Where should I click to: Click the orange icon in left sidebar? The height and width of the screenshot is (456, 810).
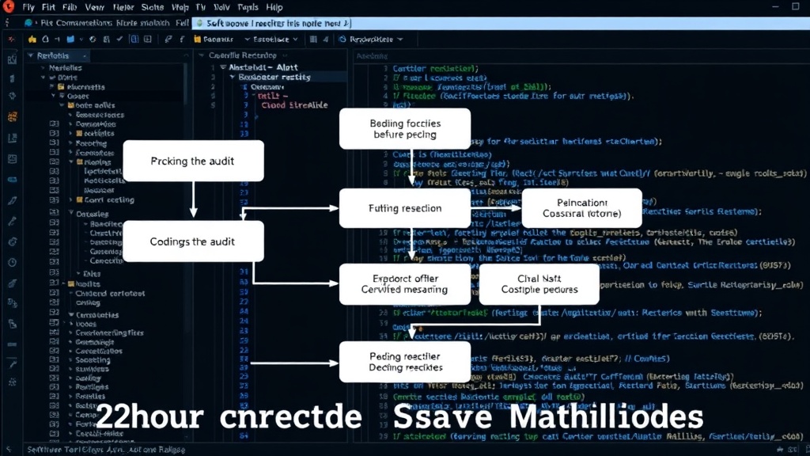(12, 116)
